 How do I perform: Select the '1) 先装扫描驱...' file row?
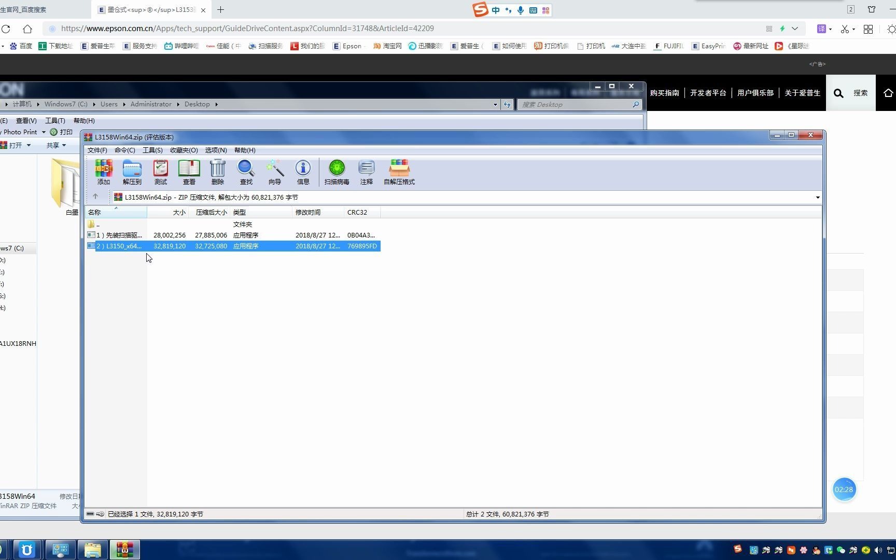[x=233, y=235]
